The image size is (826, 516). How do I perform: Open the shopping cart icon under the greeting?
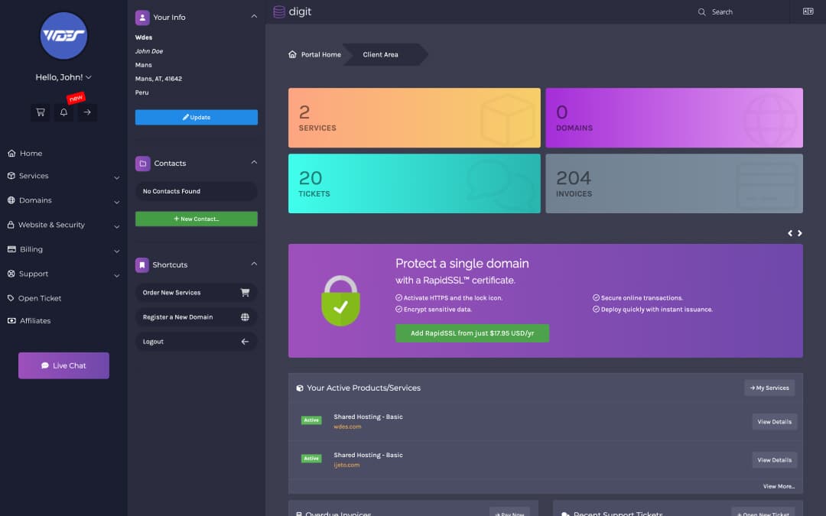[x=41, y=112]
